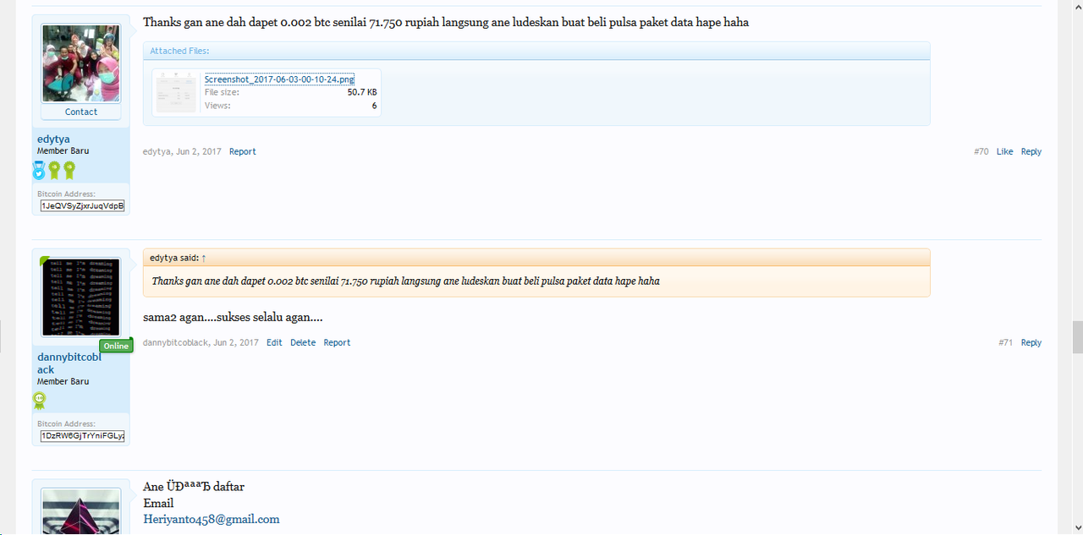Click edytya's Twitter medal badge icon

pyautogui.click(x=39, y=171)
